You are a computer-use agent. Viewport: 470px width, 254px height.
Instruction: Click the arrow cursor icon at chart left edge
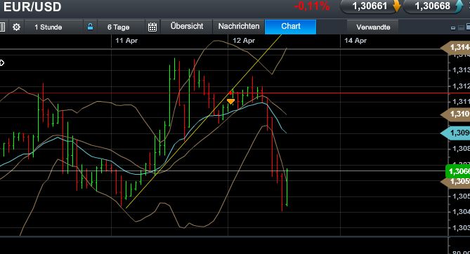pos(2,63)
